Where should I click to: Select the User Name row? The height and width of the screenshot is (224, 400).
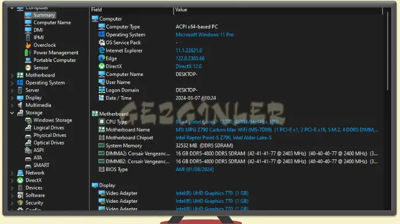pyautogui.click(x=237, y=82)
